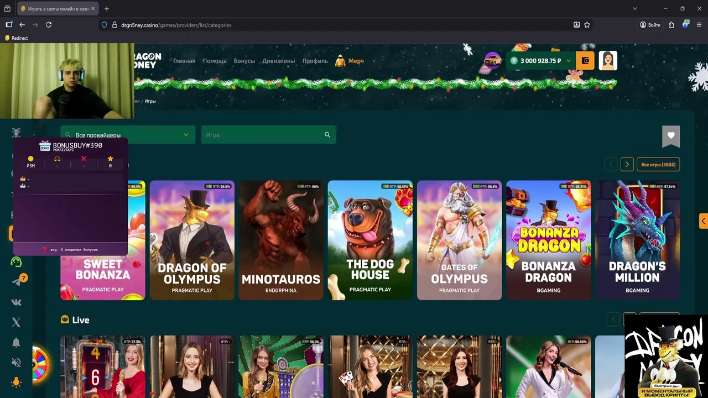Bookmark this page with star icon
Viewport: 708px width, 398px height.
click(x=587, y=25)
